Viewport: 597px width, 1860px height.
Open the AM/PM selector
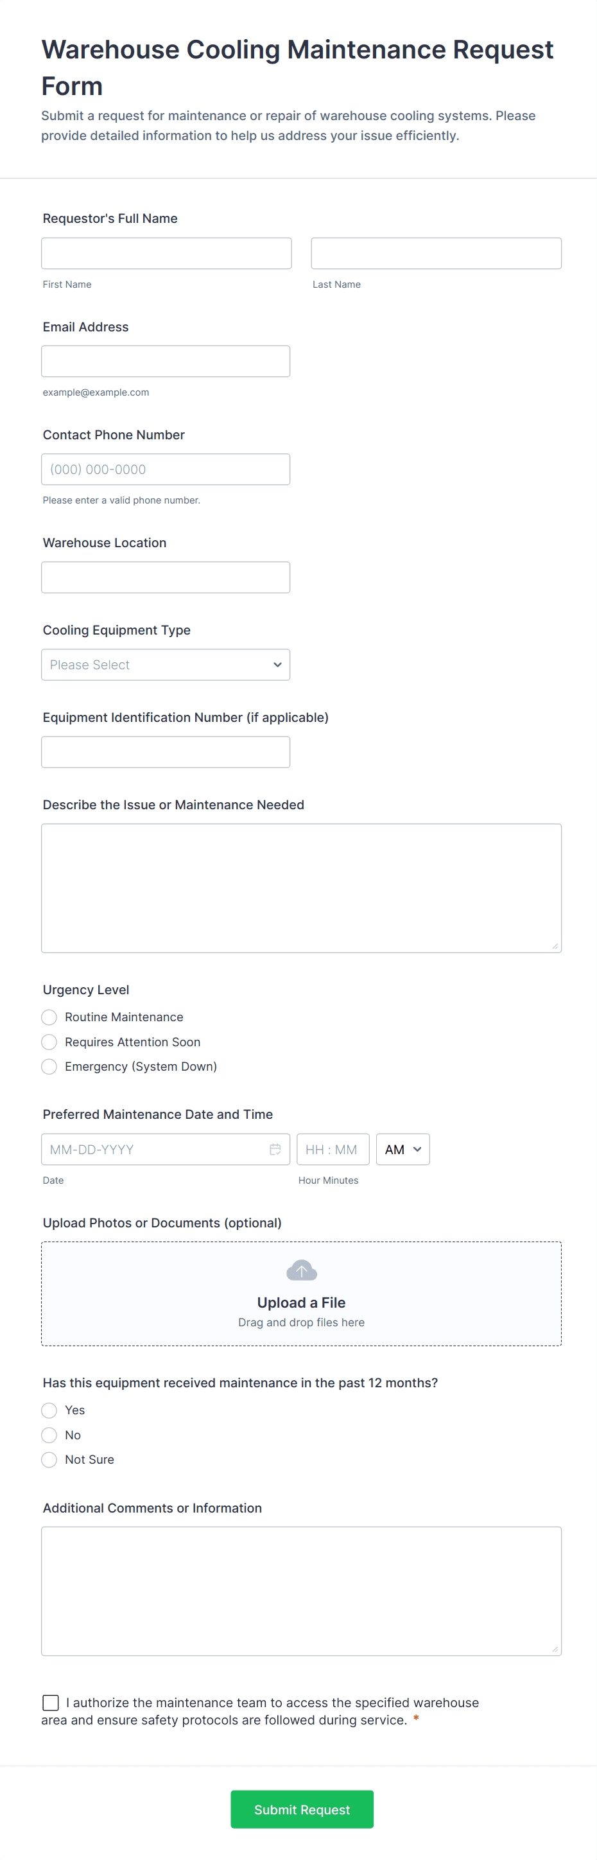tap(402, 1149)
